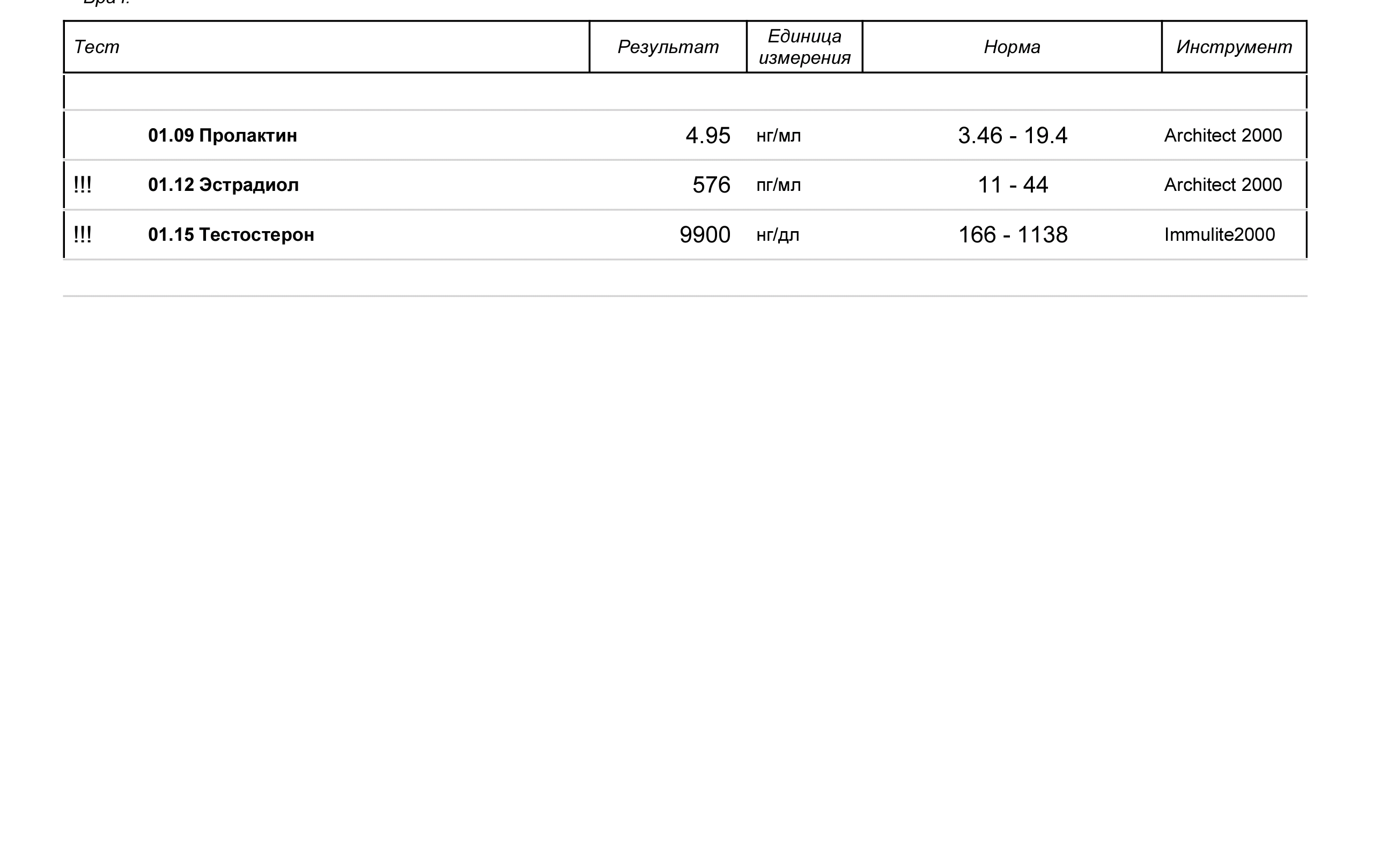Click Architect 2000 in the Пролактин row
This screenshot has width=1373, height=858.
pos(1223,136)
